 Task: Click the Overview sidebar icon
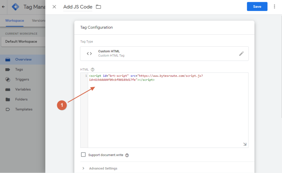[8, 60]
